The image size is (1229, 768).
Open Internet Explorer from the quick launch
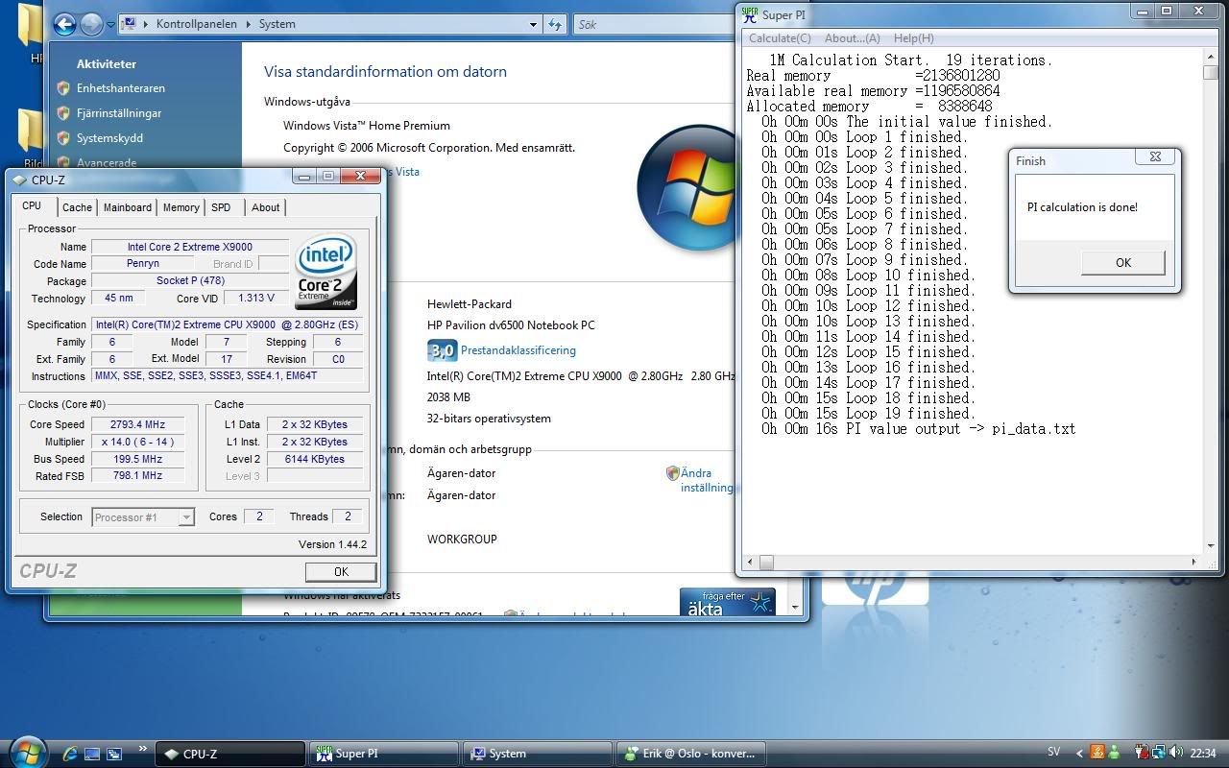tap(70, 754)
